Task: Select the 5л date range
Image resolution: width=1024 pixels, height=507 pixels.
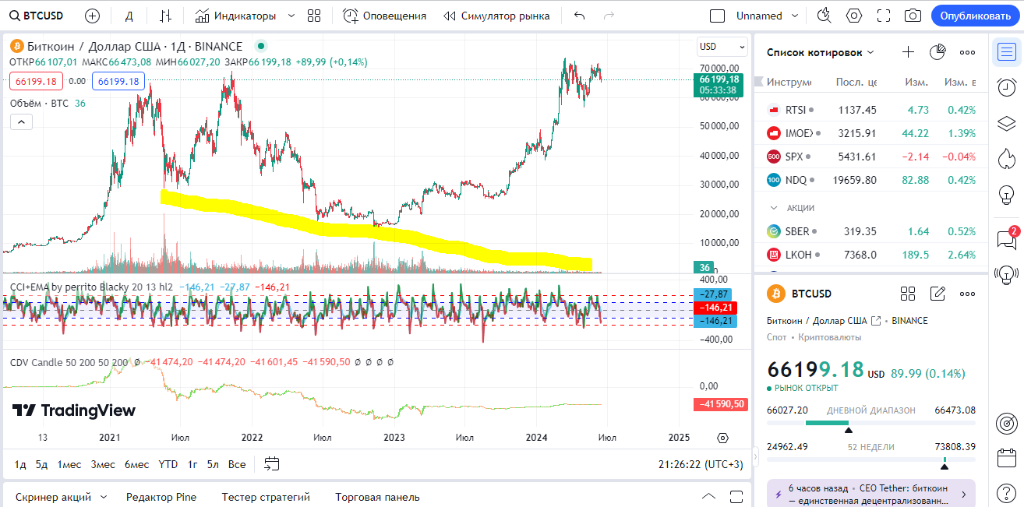Action: click(x=213, y=464)
